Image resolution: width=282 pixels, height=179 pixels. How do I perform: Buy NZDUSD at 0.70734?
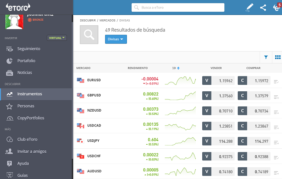point(254,111)
